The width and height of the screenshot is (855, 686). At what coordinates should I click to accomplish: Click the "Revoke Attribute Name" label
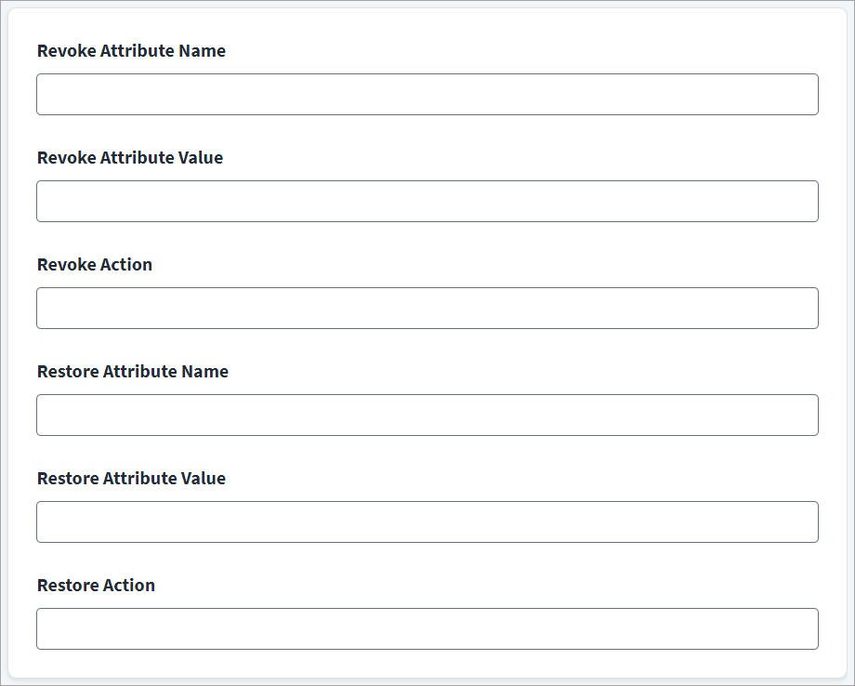click(131, 51)
